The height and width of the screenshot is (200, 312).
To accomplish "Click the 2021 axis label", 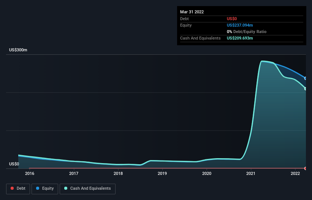I will click(x=251, y=173).
